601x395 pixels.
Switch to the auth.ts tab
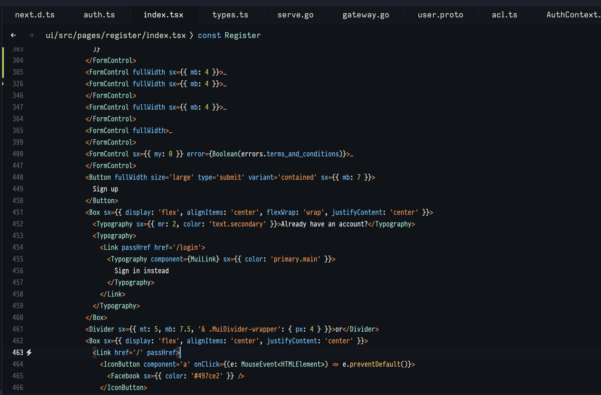click(99, 15)
